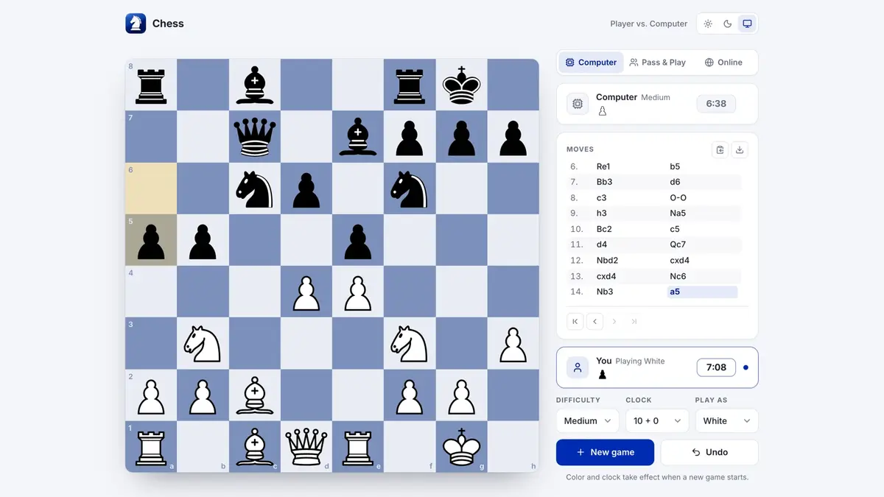This screenshot has height=497, width=884.
Task: Select the white knight on f3
Action: pyautogui.click(x=410, y=343)
